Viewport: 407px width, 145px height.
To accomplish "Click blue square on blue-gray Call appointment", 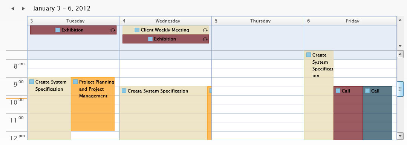I will (x=367, y=91).
